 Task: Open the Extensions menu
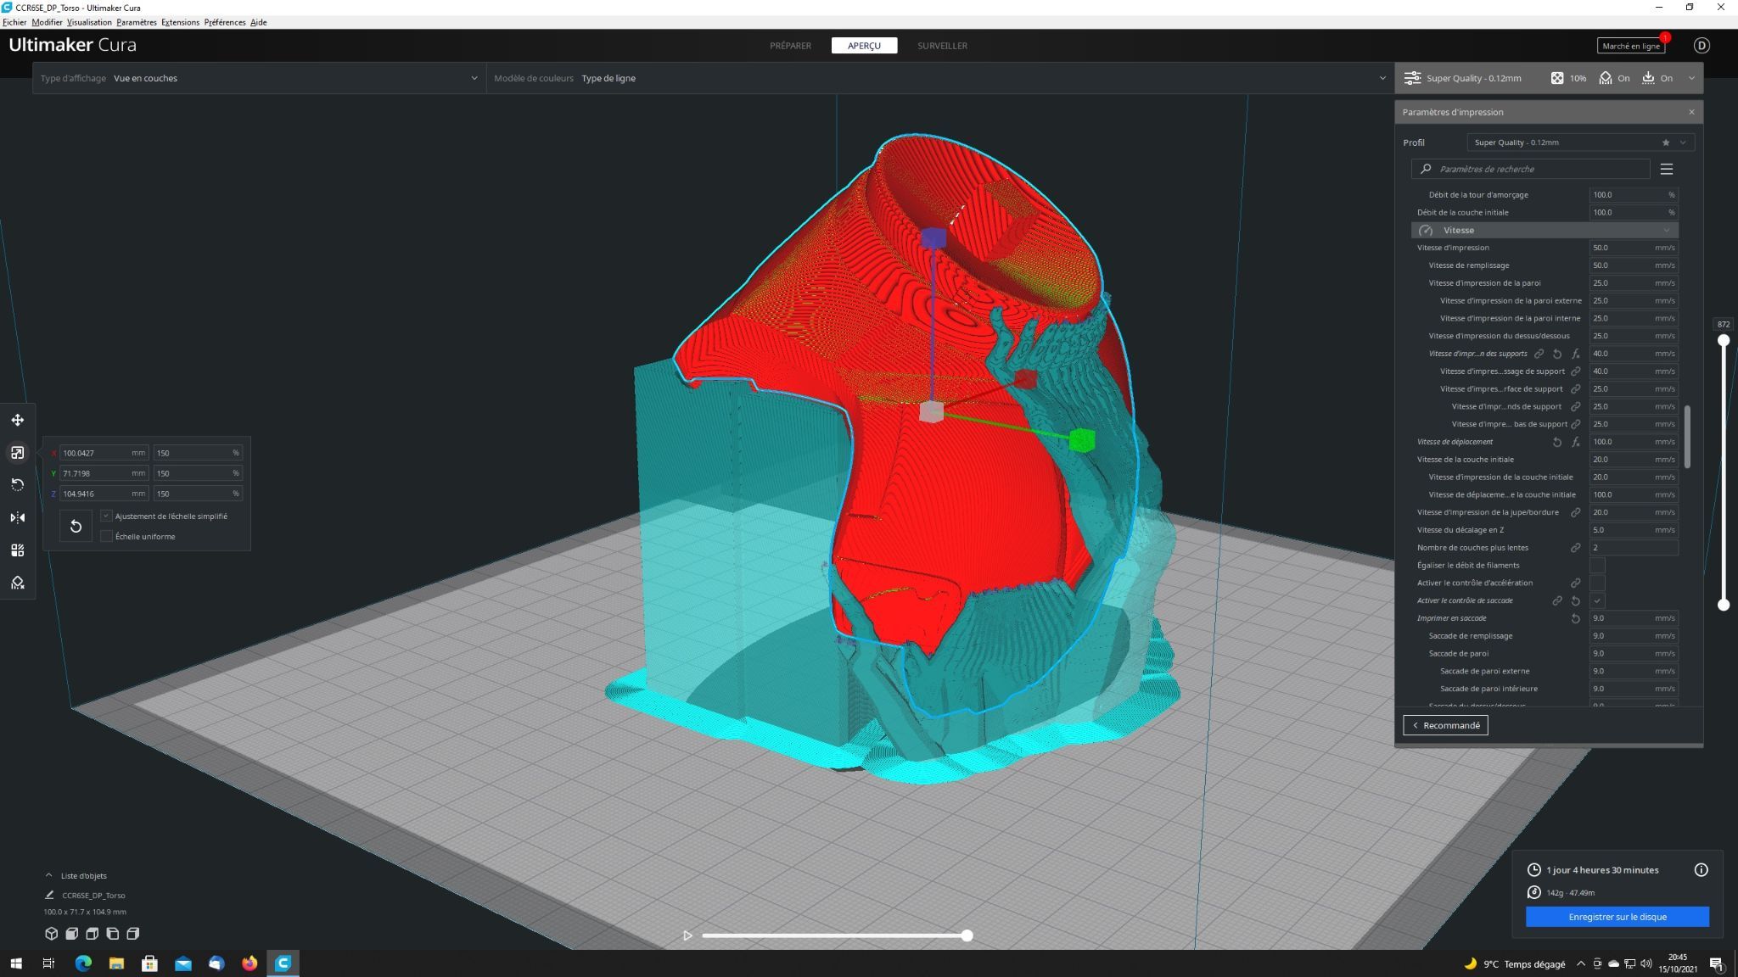pos(180,22)
